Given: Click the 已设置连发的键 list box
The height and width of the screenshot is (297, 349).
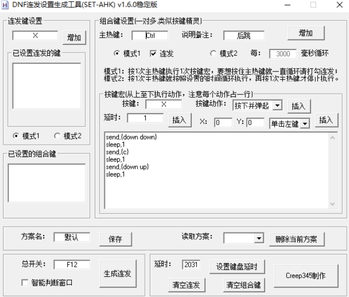Looking at the screenshot, I should point(47,86).
